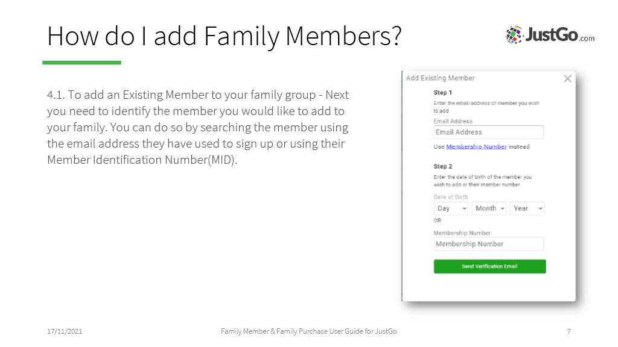This screenshot has width=618, height=347.
Task: Click the Email Address input field
Action: [x=489, y=132]
